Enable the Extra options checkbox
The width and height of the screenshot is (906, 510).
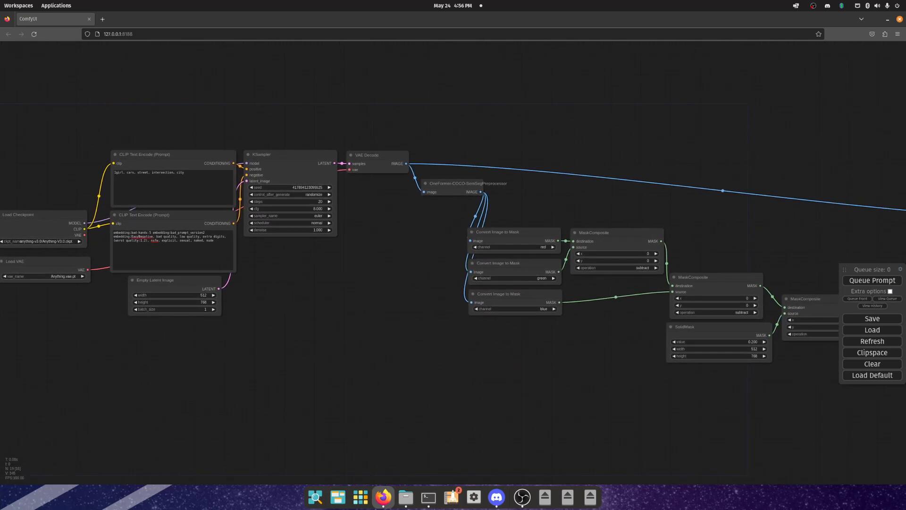point(890,291)
